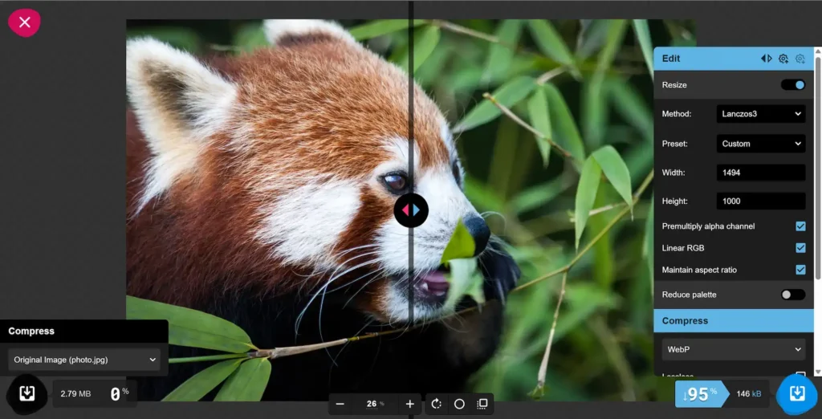Click the Method: label
The image size is (822, 419).
pos(677,114)
